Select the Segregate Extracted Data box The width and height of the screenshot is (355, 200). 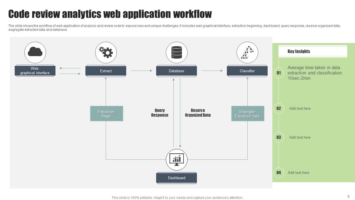click(247, 113)
